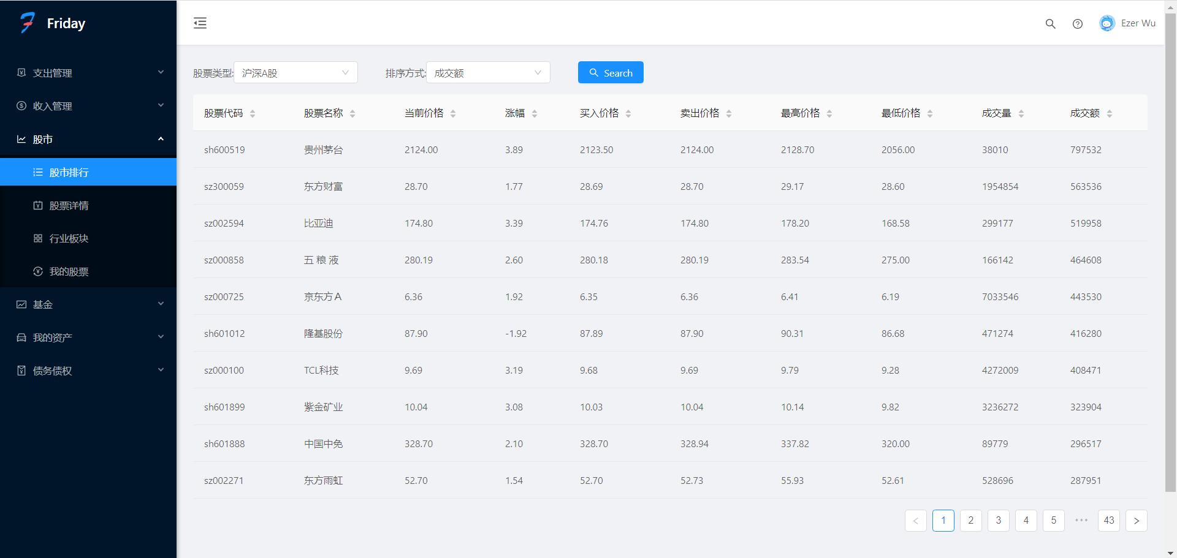Open the global search magnifier icon
Screen dimensions: 1177x558
[x=1050, y=24]
